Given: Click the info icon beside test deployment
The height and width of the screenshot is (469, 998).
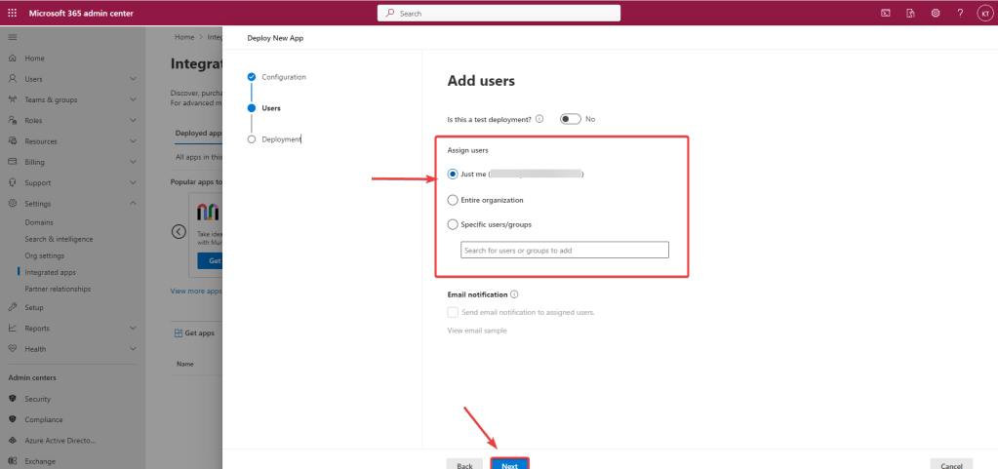Looking at the screenshot, I should pyautogui.click(x=539, y=119).
